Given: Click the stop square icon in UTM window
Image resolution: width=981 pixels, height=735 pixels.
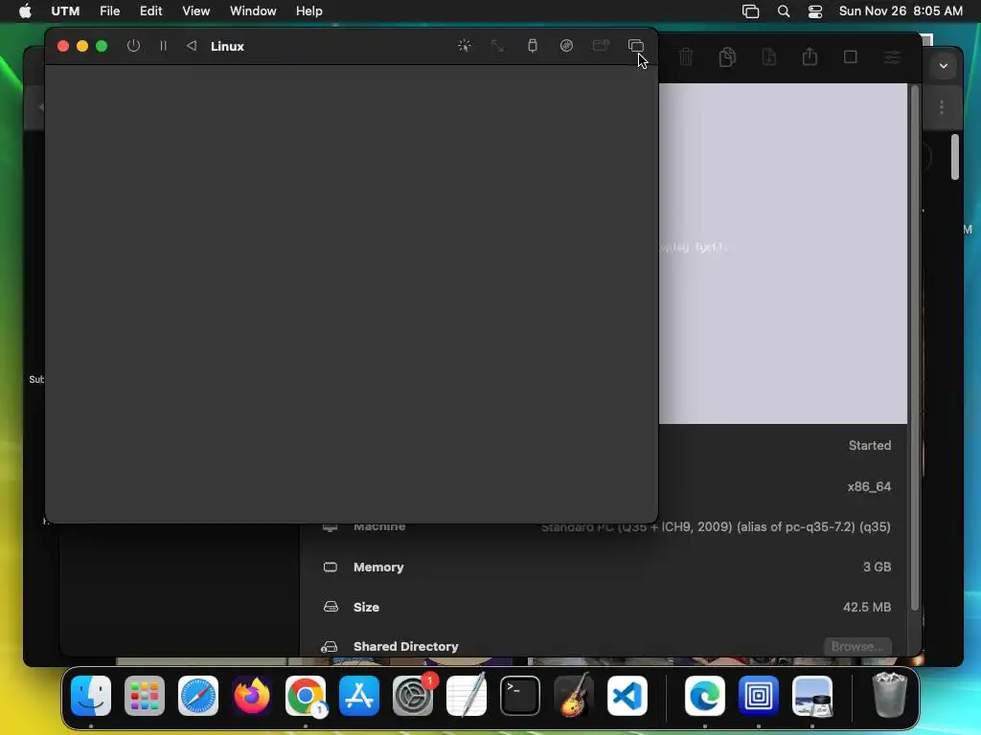Looking at the screenshot, I should (851, 56).
